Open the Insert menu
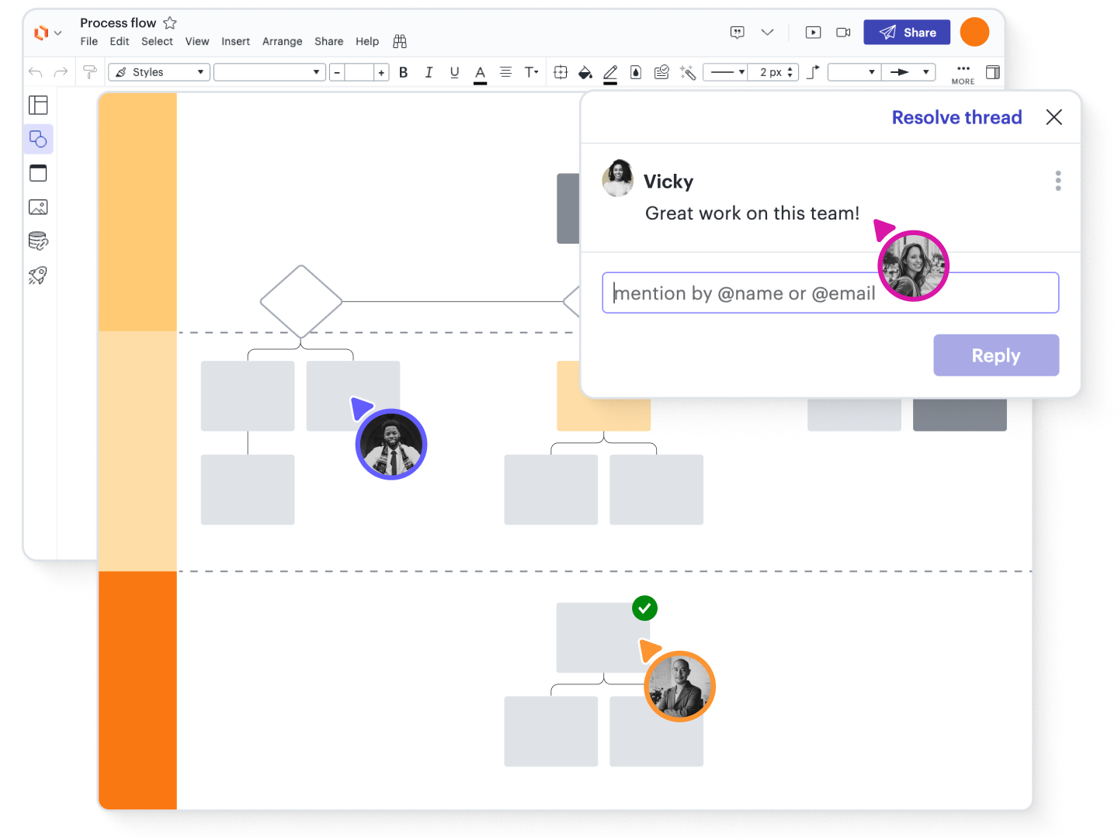 pyautogui.click(x=235, y=42)
